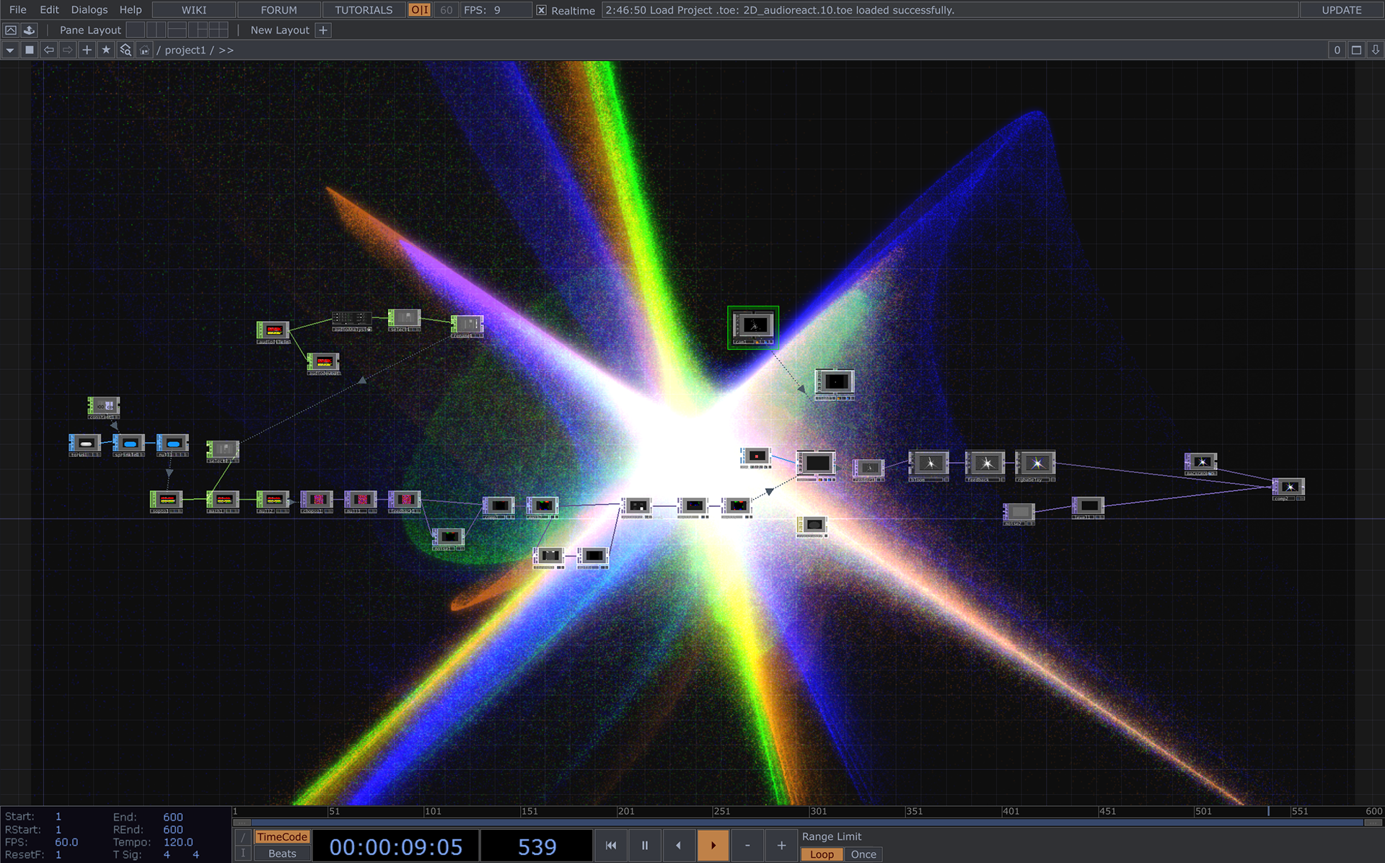Click the import/save palette icon
Screen dimensions: 1385x863
[30, 30]
